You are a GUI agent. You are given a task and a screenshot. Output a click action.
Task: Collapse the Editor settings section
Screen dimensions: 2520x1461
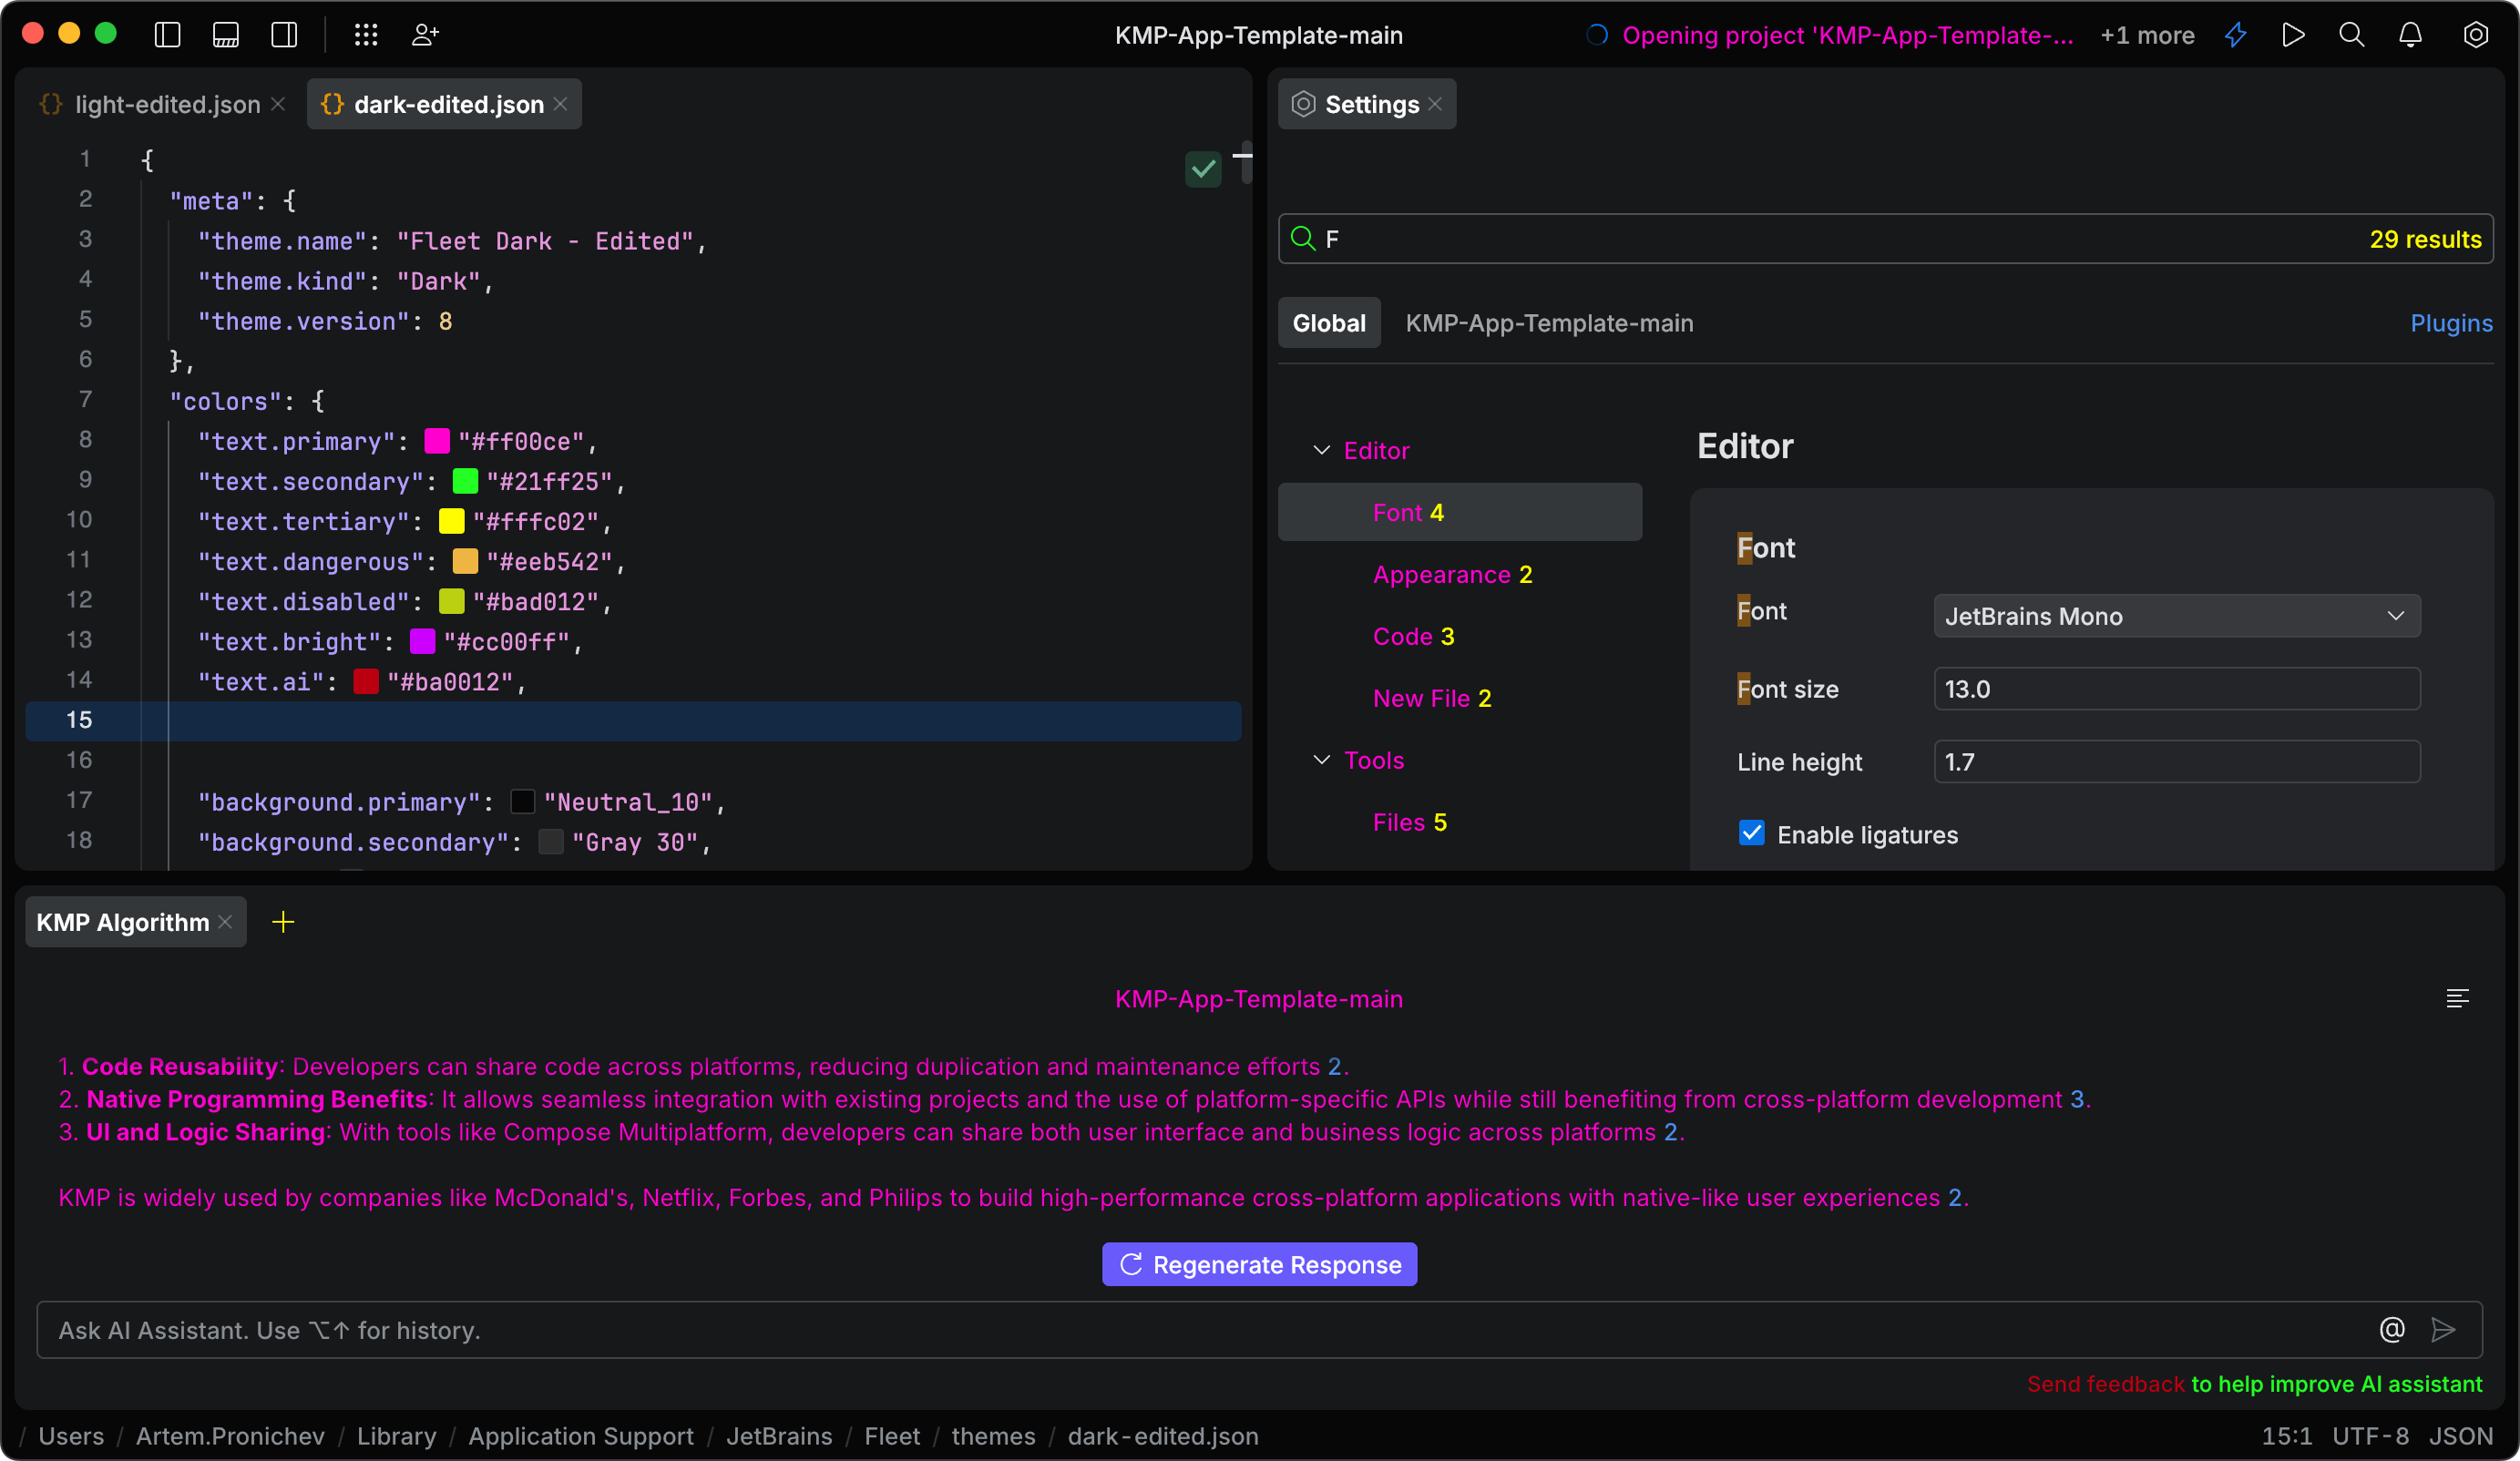point(1322,450)
